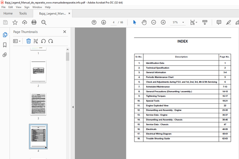Select page 2 thumbnail
The height and width of the screenshot is (159, 239).
click(38, 71)
